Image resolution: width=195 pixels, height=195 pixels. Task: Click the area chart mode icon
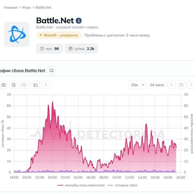(x=36, y=85)
